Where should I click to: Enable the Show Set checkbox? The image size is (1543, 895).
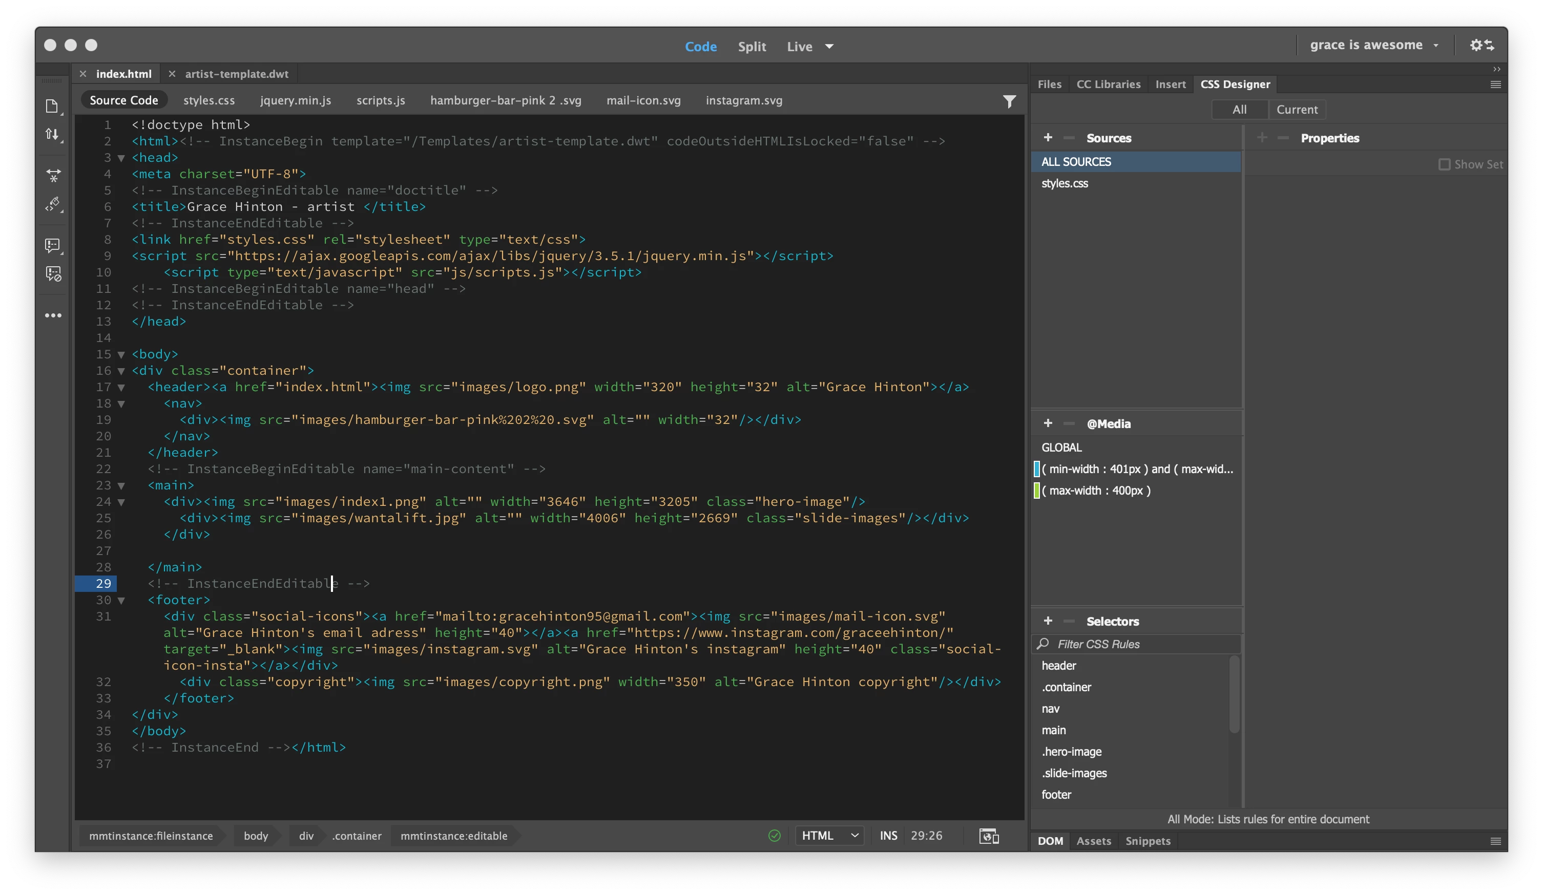[x=1444, y=164]
